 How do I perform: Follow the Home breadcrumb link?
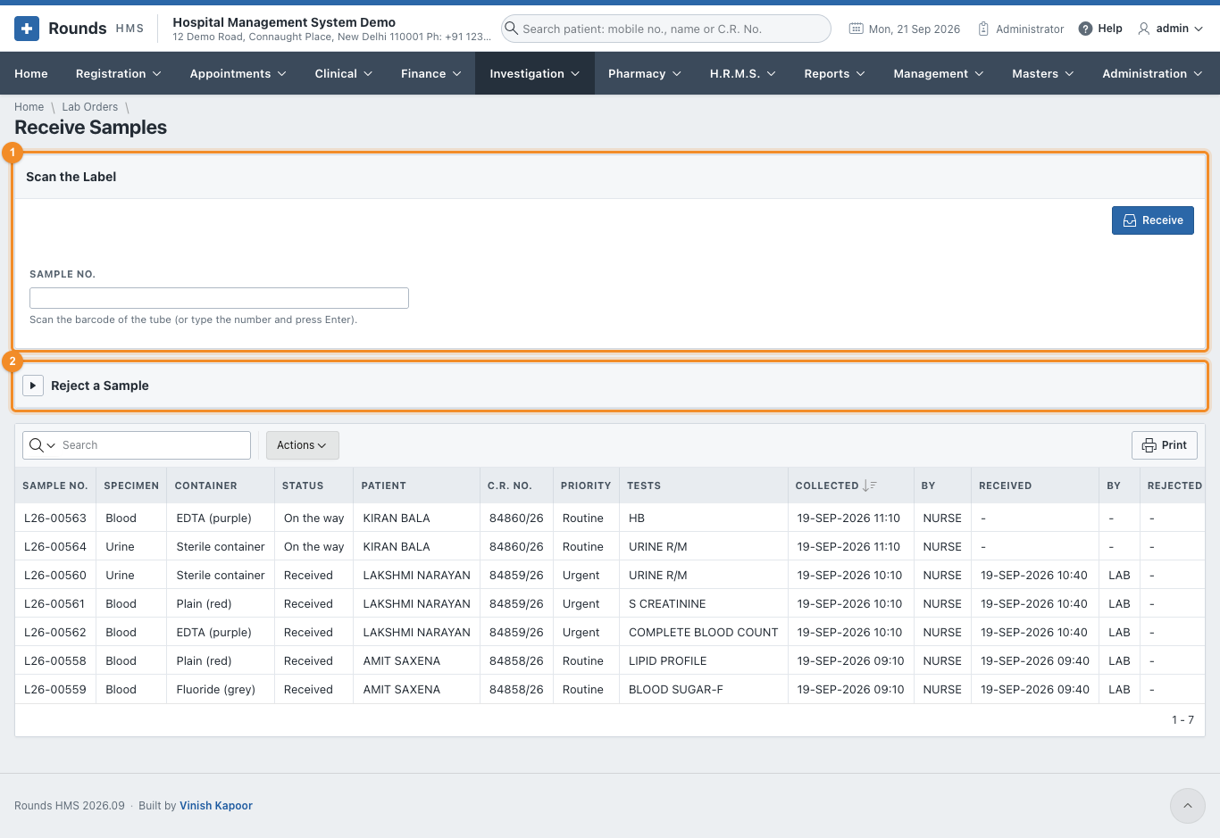[29, 107]
